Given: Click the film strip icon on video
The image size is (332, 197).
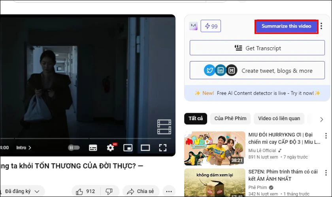Looking at the screenshot, I should tap(164, 127).
